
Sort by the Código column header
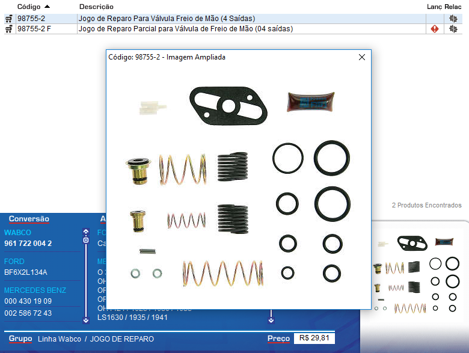point(33,6)
